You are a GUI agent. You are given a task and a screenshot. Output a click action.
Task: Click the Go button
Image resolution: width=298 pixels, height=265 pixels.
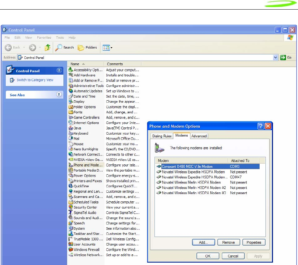coord(286,58)
